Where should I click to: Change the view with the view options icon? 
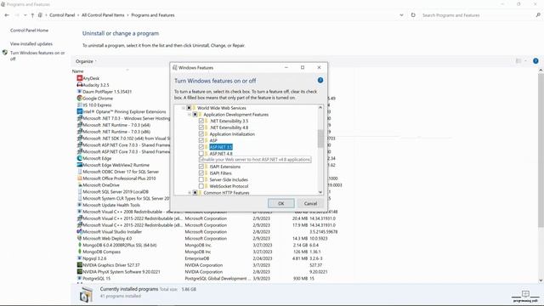coord(518,60)
